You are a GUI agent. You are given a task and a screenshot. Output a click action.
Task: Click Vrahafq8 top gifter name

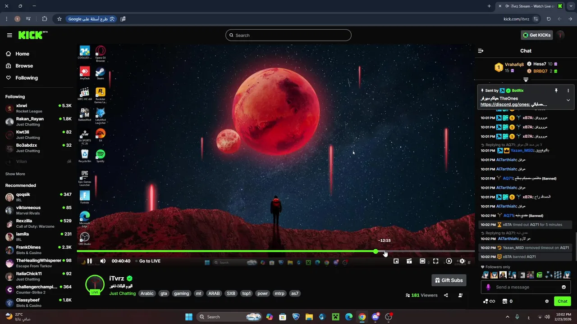coord(514,64)
